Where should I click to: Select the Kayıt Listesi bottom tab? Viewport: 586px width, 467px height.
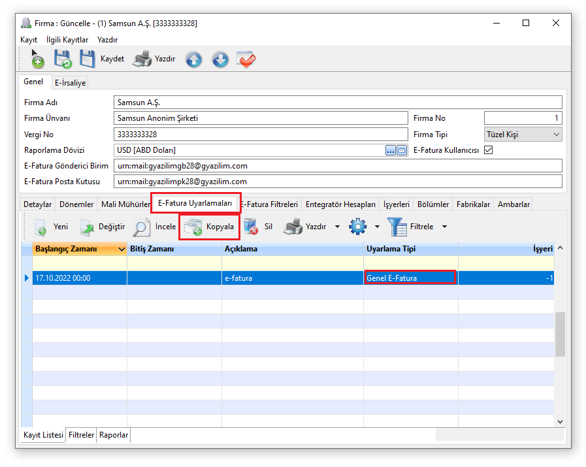point(43,435)
